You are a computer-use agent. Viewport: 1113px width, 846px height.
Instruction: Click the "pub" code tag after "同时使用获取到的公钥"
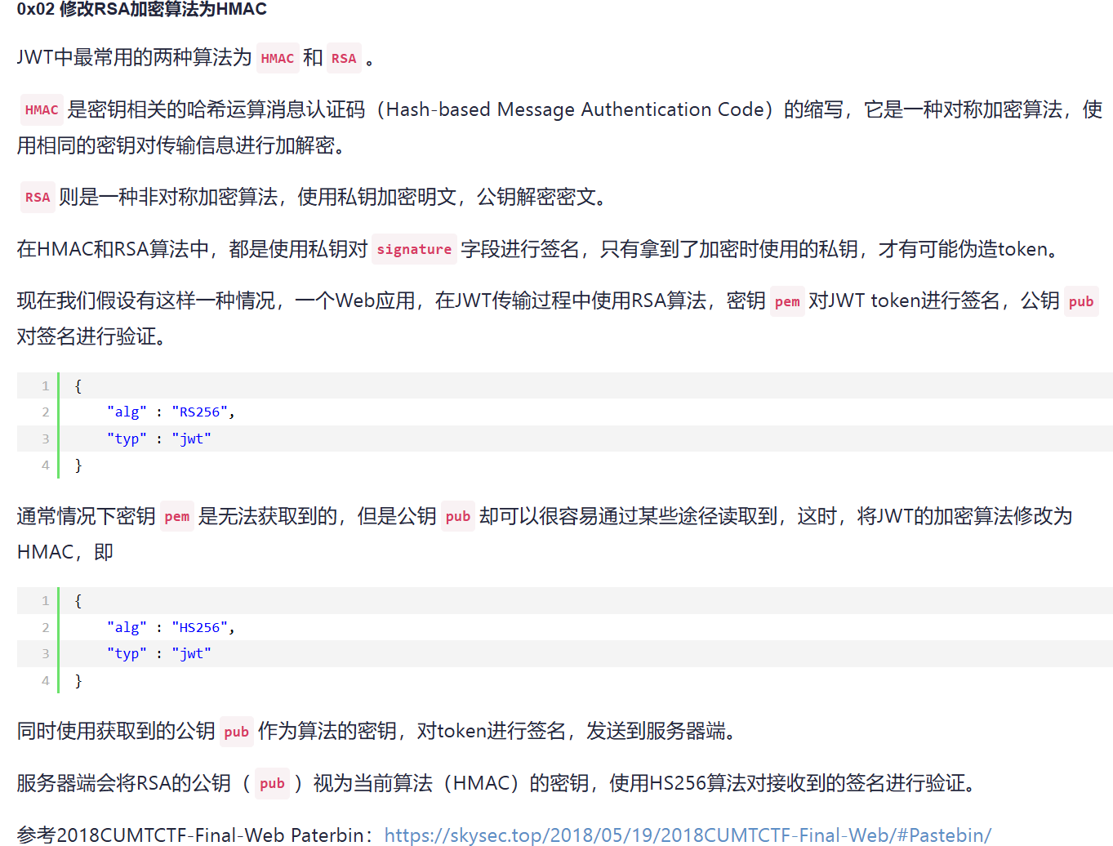click(x=237, y=732)
